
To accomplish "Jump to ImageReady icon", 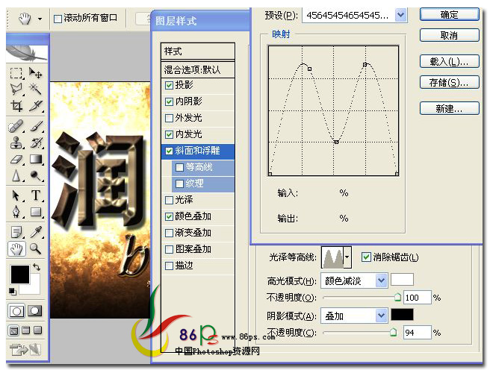I will coord(25,349).
